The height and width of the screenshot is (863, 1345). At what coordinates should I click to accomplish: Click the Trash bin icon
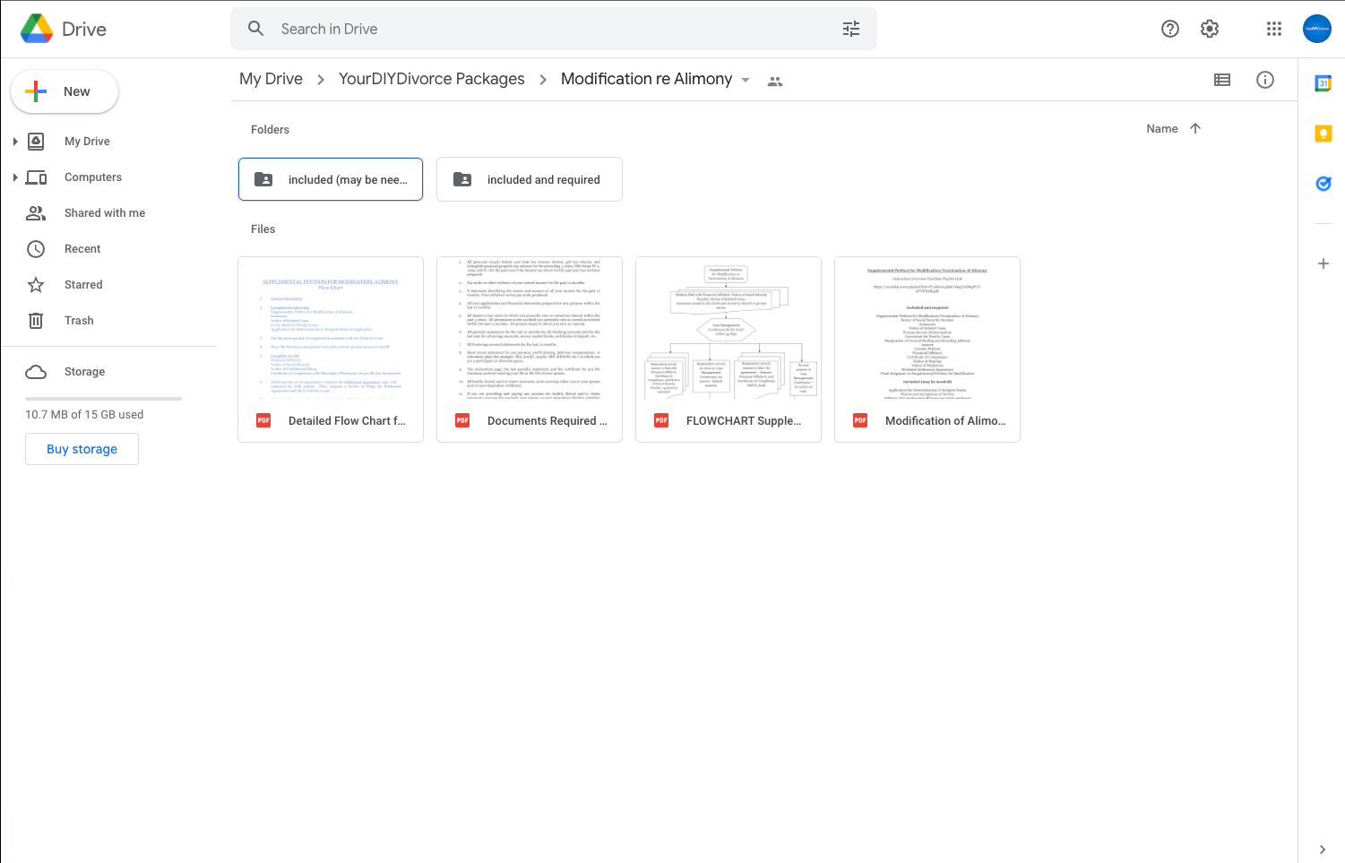click(x=36, y=320)
